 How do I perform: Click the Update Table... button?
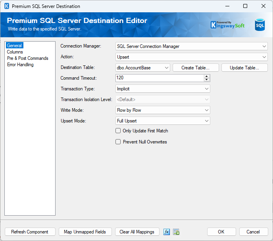(244, 68)
